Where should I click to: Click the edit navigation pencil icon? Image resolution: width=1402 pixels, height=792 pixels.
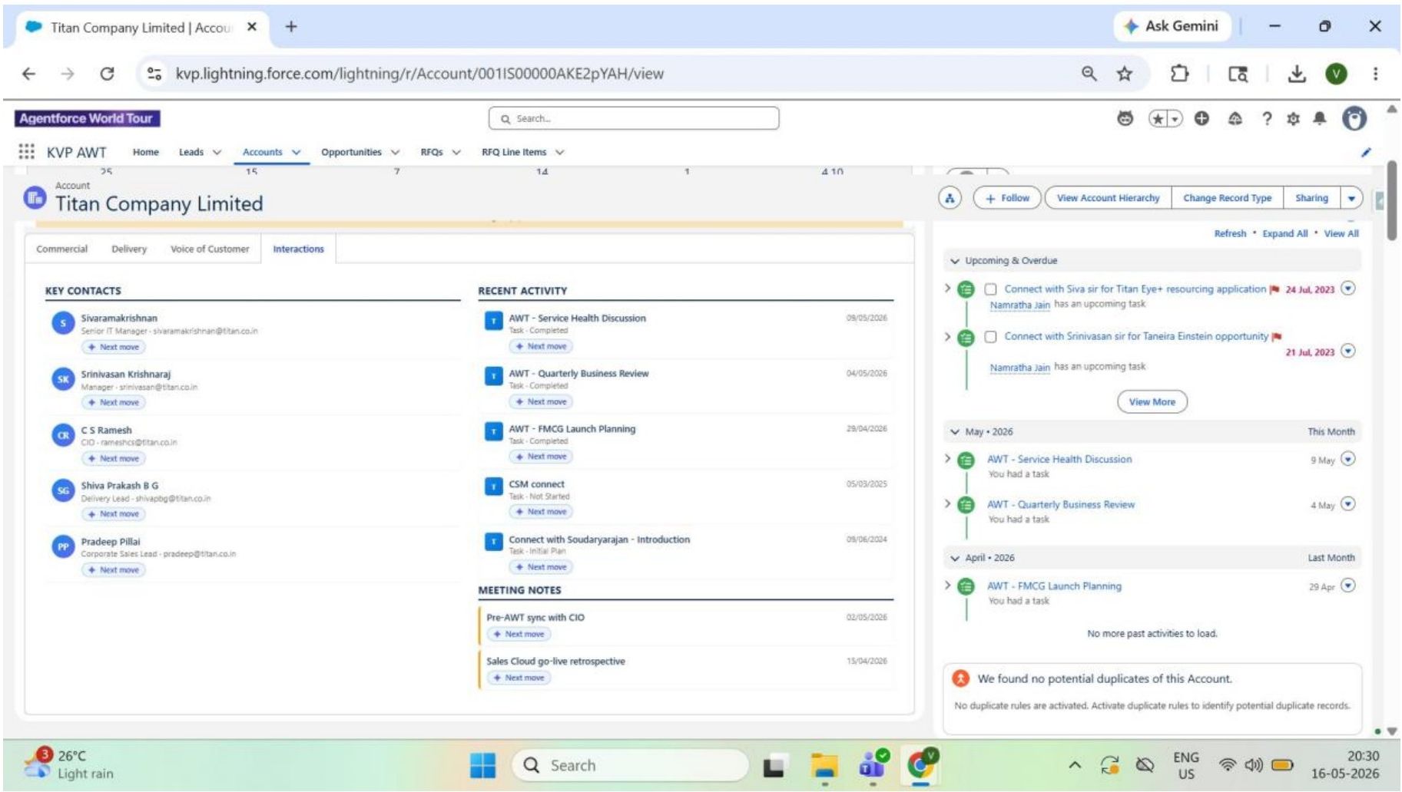(1366, 152)
